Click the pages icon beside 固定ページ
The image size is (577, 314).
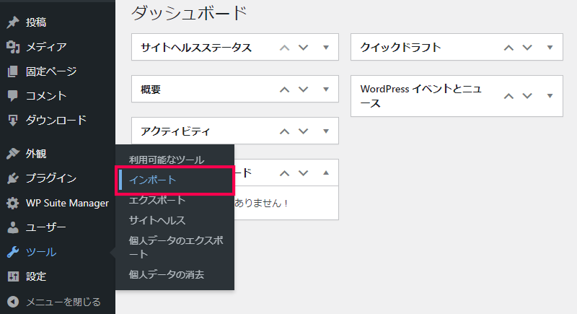[12, 71]
